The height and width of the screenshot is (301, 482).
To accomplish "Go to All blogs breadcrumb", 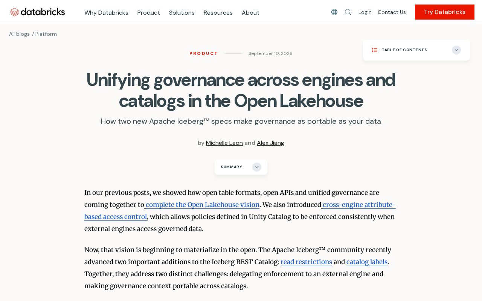I will pyautogui.click(x=19, y=34).
